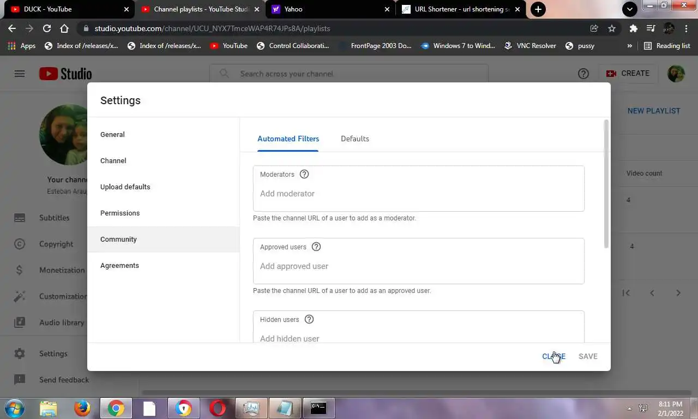Click the SAVE button in Settings dialog

pyautogui.click(x=588, y=356)
